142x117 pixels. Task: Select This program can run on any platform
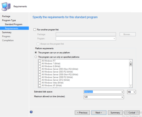click(36, 53)
